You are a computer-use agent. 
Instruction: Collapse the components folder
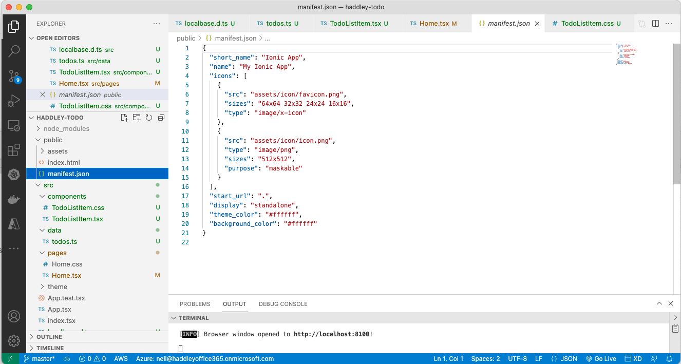[x=67, y=197]
